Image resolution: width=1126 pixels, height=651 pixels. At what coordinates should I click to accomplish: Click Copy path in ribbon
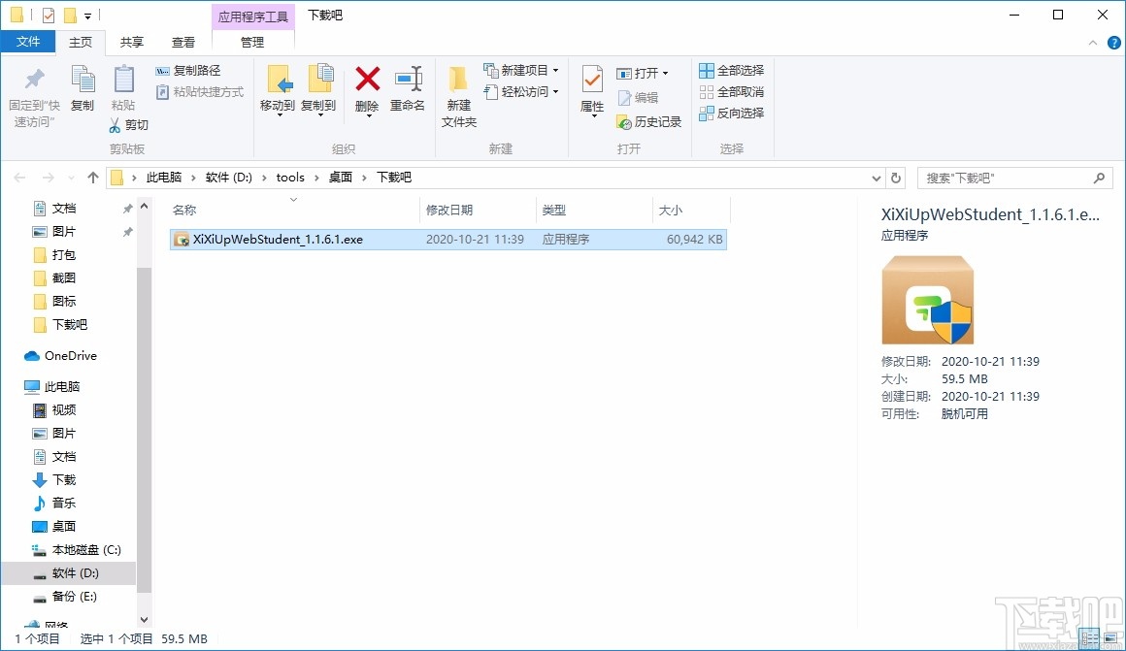(x=189, y=71)
